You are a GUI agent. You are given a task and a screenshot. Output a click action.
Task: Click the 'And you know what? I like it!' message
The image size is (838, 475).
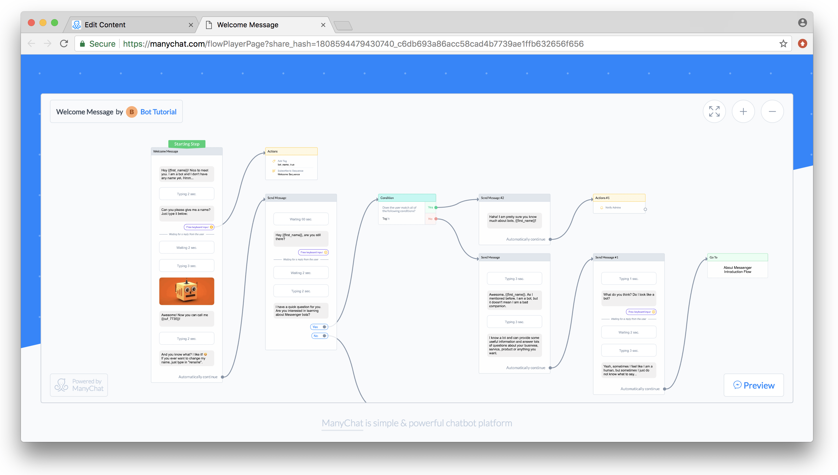point(187,358)
